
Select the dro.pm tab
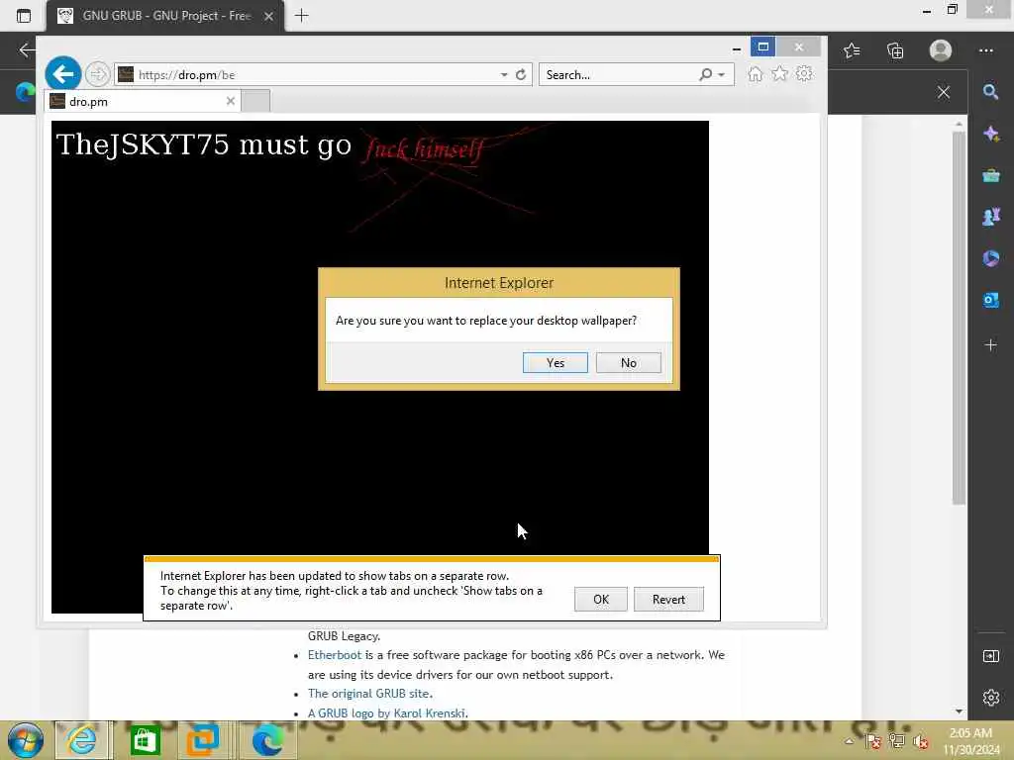[x=142, y=102]
